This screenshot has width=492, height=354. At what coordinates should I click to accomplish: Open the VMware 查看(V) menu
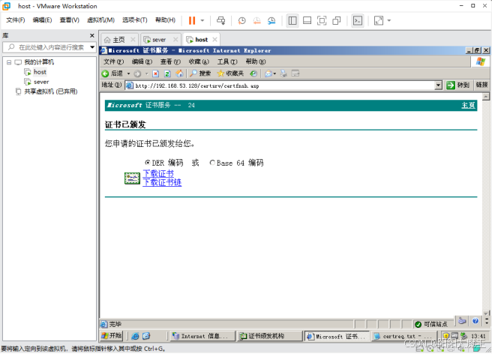coord(69,20)
